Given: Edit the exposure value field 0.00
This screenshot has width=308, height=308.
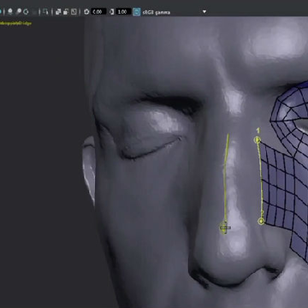Looking at the screenshot, I should pyautogui.click(x=98, y=12).
